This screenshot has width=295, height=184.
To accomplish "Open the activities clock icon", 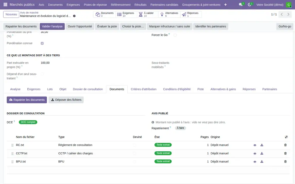I will pos(249,5).
